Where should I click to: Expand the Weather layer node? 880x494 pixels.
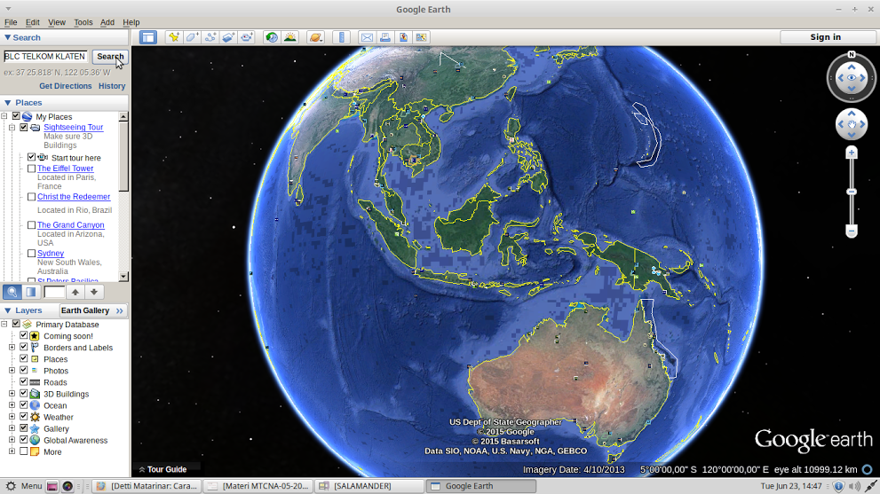12,417
